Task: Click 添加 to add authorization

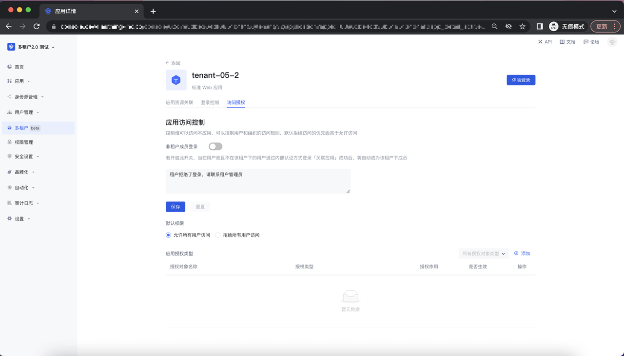Action: [522, 253]
